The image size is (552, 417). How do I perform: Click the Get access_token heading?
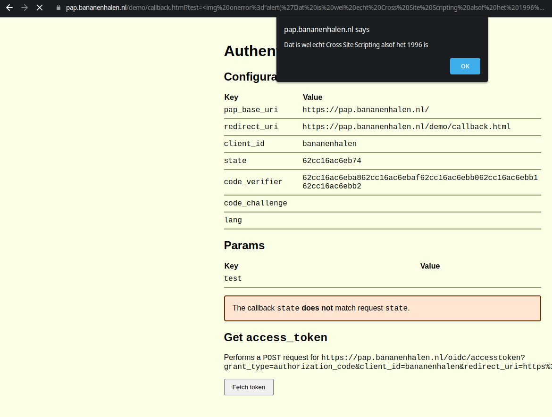[x=276, y=337]
